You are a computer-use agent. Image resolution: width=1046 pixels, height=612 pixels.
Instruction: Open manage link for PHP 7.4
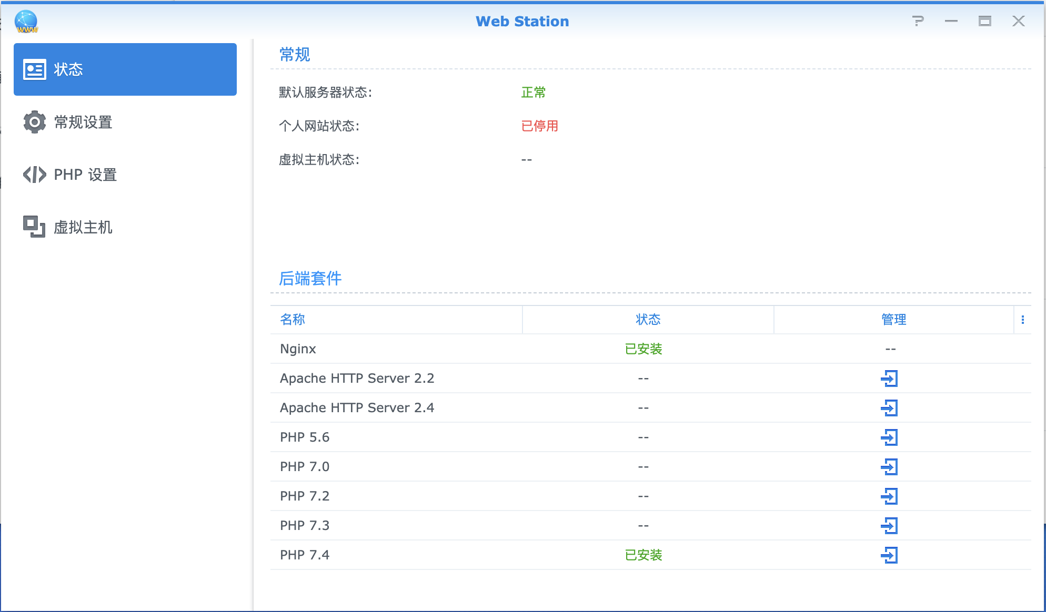[x=889, y=555]
